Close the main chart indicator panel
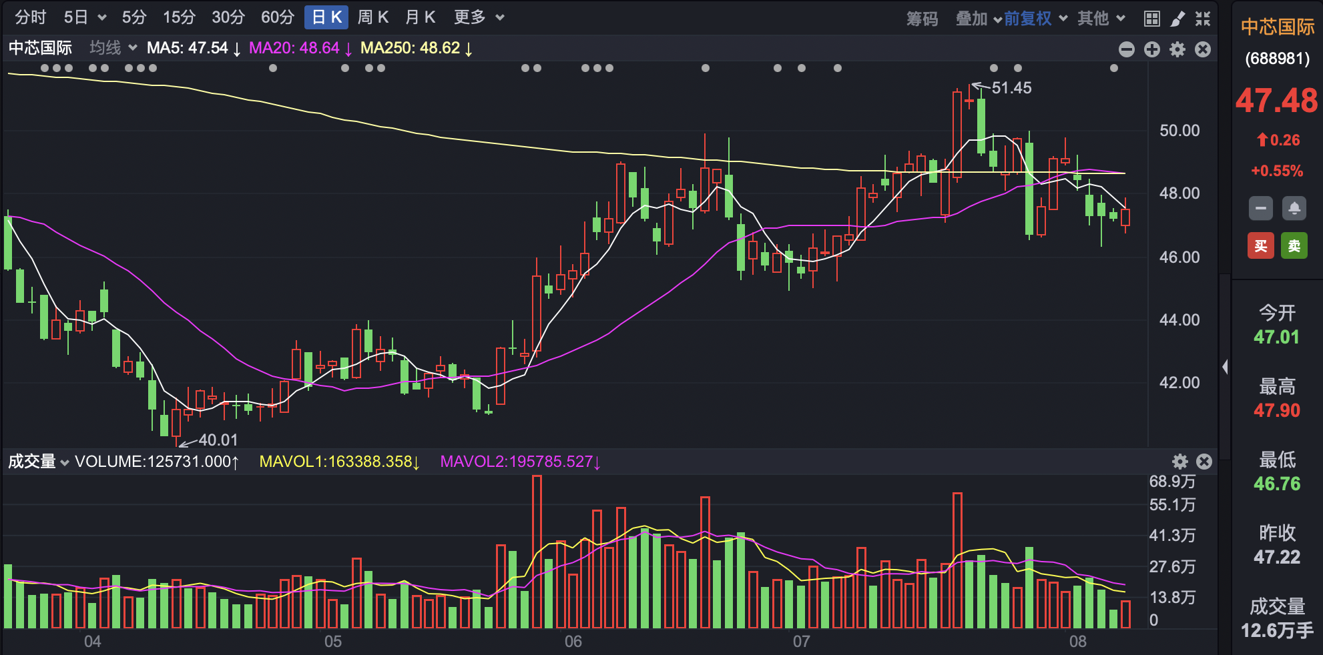 [x=1203, y=49]
